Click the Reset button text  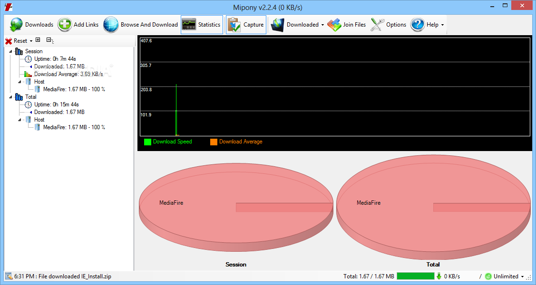pyautogui.click(x=20, y=41)
